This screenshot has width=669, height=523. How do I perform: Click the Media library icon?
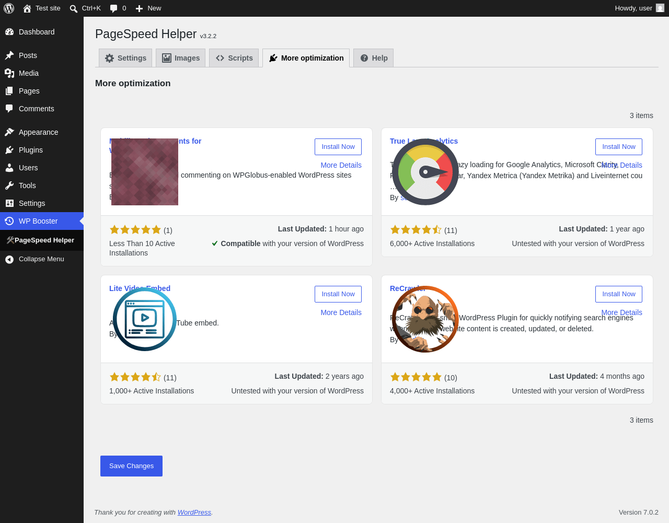point(9,73)
